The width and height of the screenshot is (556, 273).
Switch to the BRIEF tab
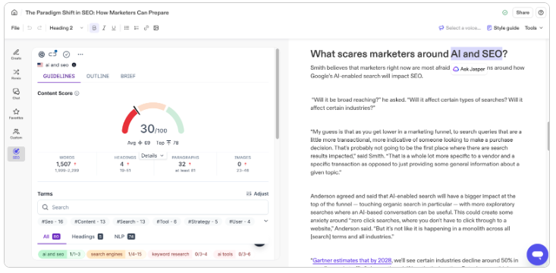pos(128,77)
